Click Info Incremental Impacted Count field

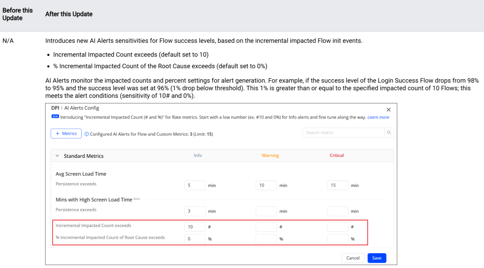195,227
